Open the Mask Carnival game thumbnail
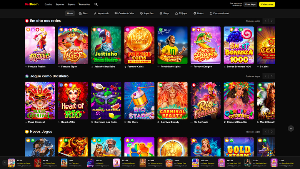300x169 pixels. point(40,100)
